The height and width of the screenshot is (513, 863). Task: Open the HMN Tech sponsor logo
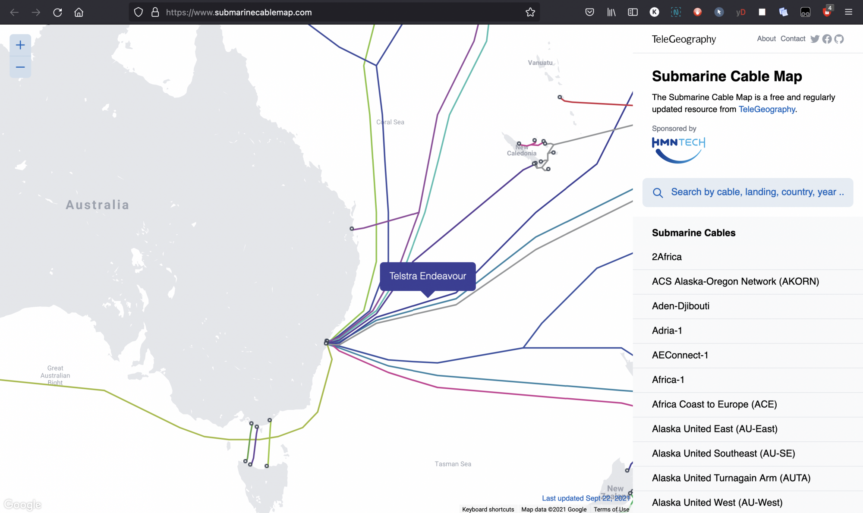point(678,150)
